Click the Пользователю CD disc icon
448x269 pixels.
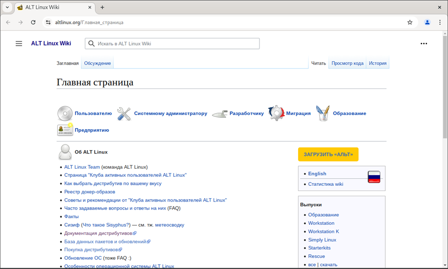tap(65, 114)
